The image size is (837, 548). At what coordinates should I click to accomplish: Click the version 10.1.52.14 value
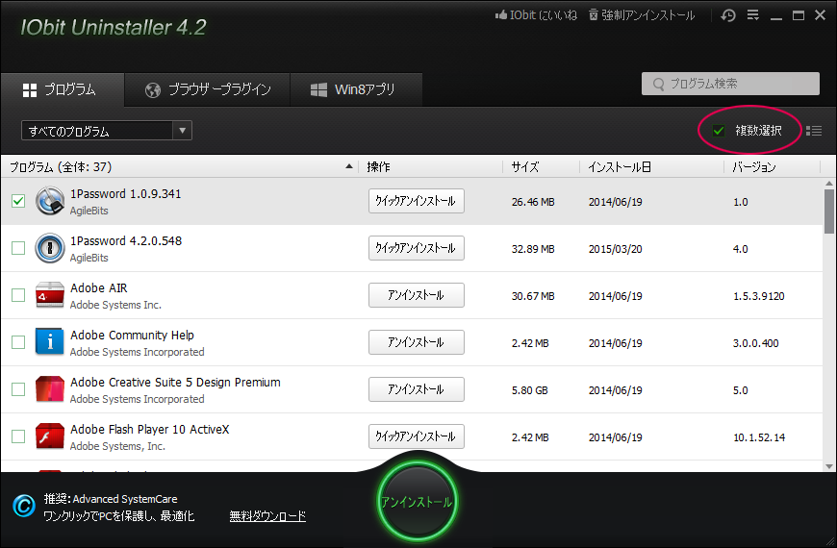click(x=759, y=437)
